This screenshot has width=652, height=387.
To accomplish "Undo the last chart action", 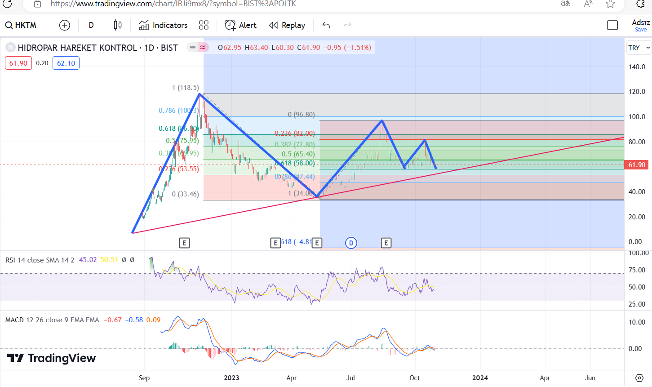I will tap(326, 25).
